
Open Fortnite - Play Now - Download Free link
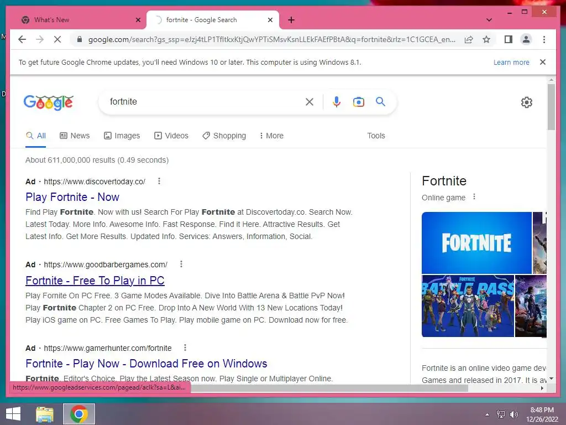pyautogui.click(x=146, y=364)
